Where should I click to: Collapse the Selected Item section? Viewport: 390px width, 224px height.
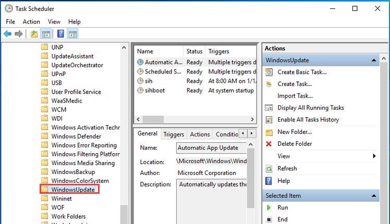(374, 196)
